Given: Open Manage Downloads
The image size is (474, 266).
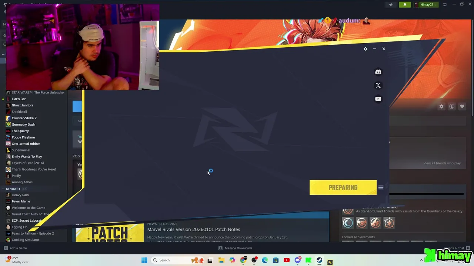Looking at the screenshot, I should (x=235, y=248).
